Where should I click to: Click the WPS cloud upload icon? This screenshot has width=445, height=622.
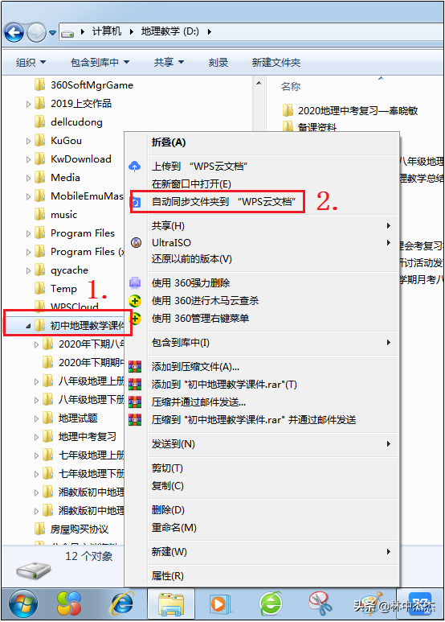(135, 167)
